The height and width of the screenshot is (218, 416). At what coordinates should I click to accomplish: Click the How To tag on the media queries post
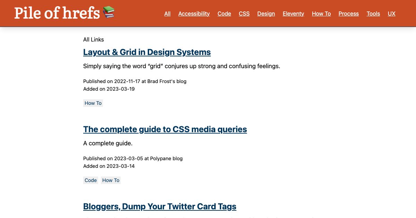pos(111,180)
